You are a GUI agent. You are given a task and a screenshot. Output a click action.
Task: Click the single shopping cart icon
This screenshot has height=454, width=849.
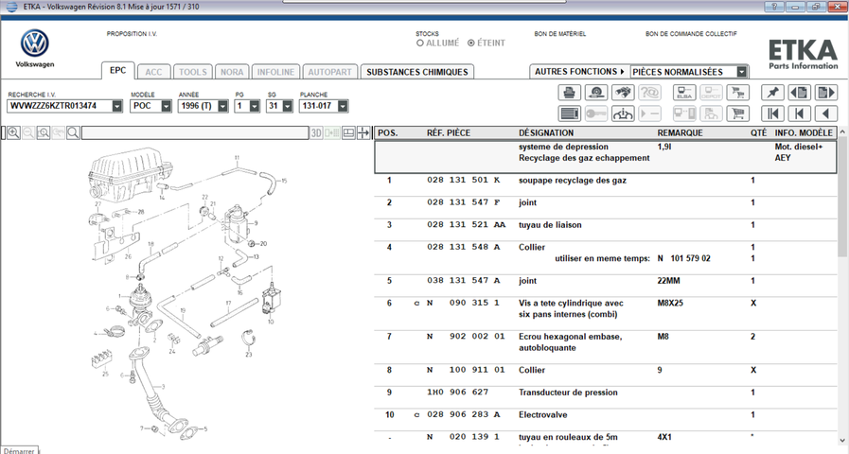737,113
